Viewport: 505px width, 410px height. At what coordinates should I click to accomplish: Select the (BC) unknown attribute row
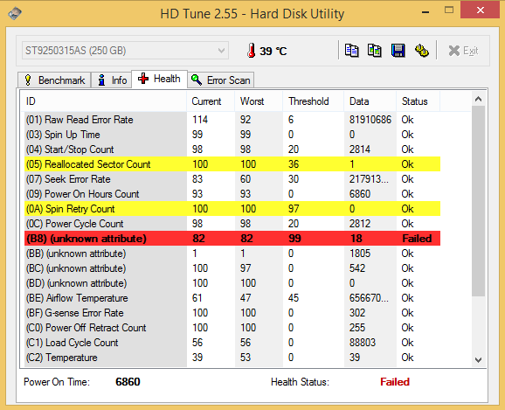(x=232, y=268)
